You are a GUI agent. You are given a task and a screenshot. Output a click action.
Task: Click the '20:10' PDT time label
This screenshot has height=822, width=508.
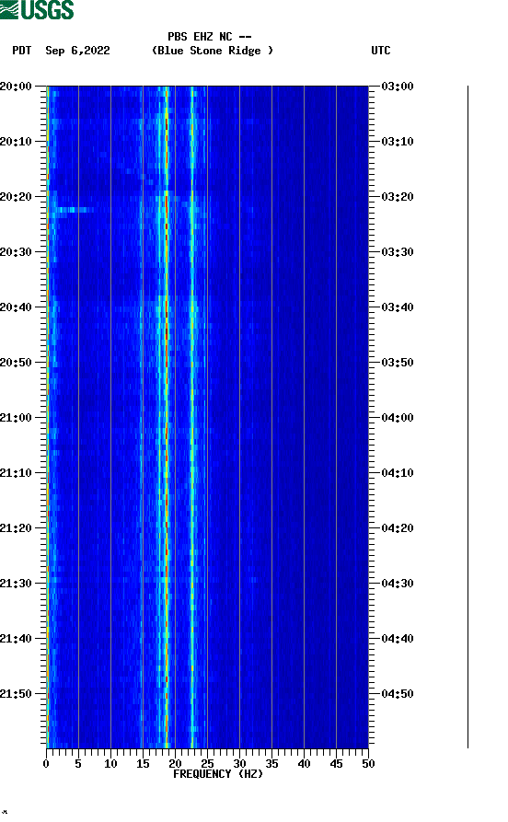coord(16,142)
